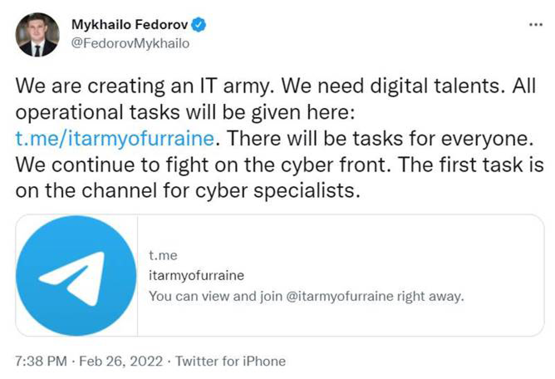
Task: Open the blue t.me/itarmyofurraine link in tweet
Action: [x=115, y=138]
